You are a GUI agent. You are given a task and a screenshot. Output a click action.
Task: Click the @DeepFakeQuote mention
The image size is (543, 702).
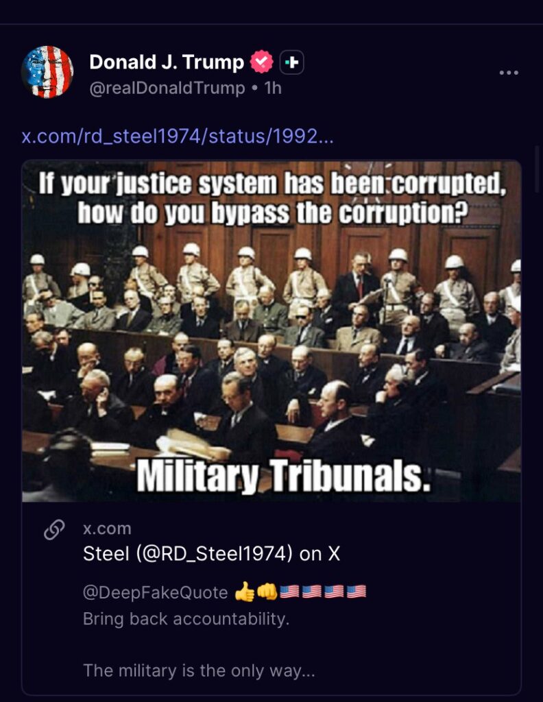[x=156, y=592]
